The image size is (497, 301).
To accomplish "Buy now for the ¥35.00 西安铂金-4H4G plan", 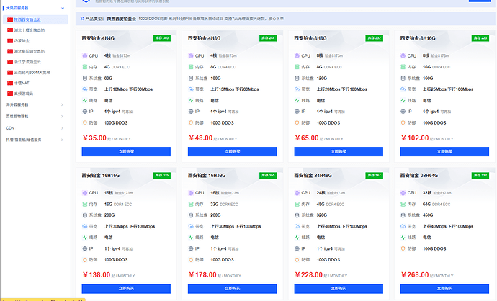I will click(x=126, y=151).
